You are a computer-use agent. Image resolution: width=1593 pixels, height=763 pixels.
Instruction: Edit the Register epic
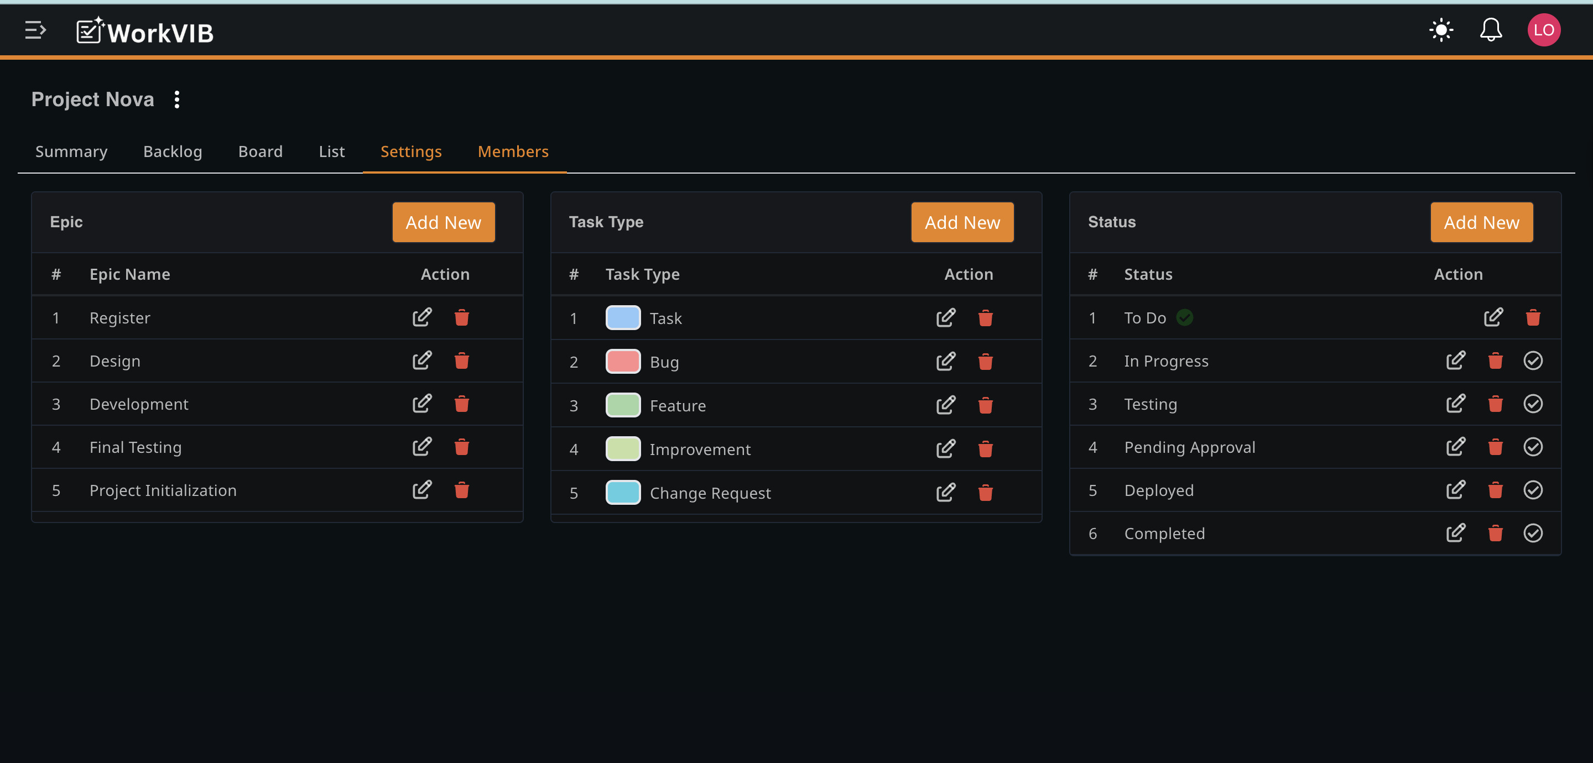pos(421,317)
